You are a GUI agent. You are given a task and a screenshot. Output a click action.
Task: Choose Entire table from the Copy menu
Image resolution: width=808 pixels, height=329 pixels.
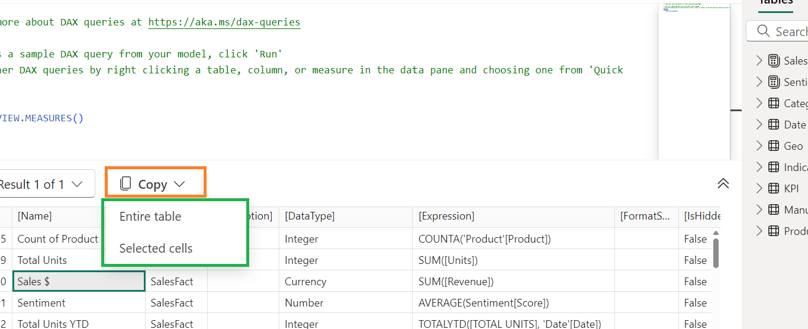point(150,217)
